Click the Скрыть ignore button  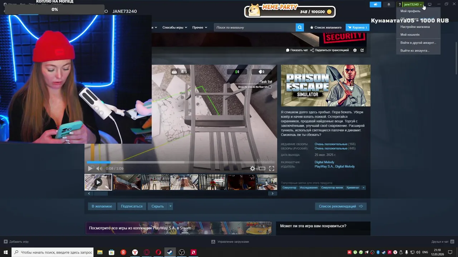[x=157, y=206]
